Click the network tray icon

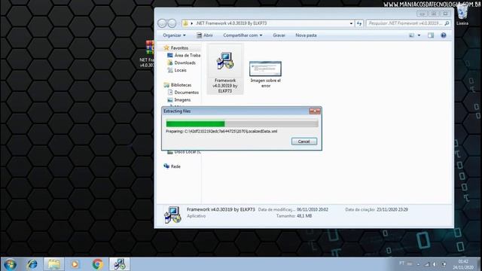coord(427,264)
